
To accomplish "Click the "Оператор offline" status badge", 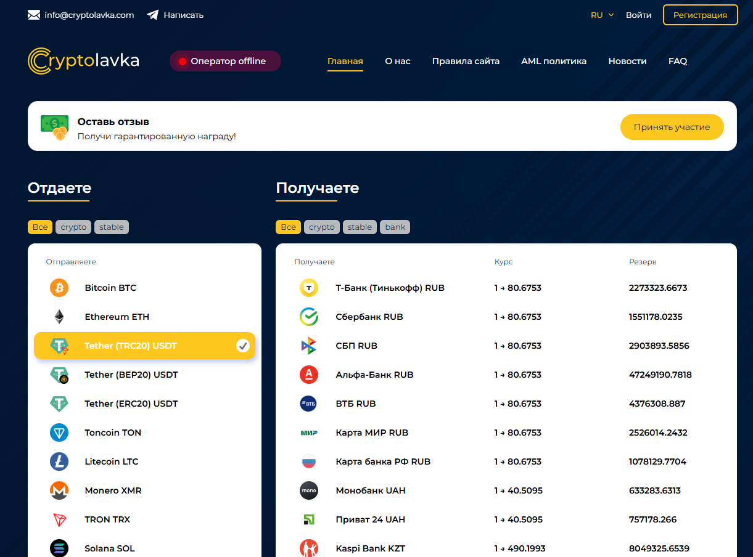I will pos(225,61).
